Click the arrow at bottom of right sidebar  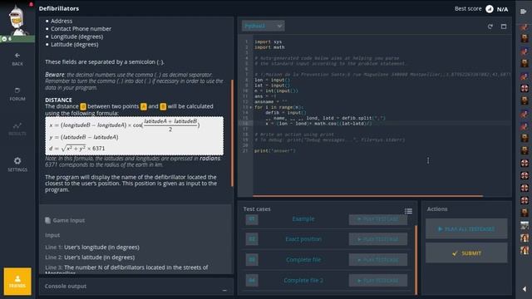click(525, 289)
